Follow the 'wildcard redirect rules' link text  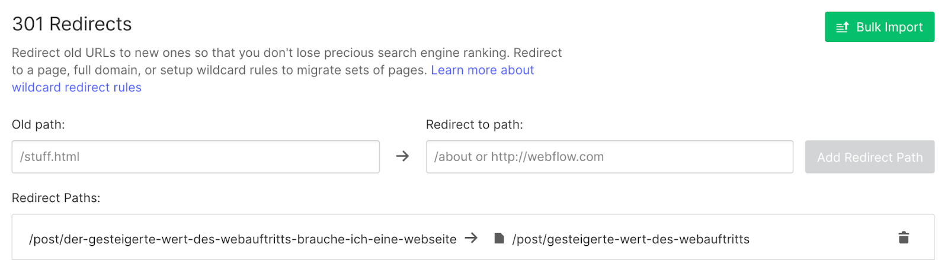76,87
